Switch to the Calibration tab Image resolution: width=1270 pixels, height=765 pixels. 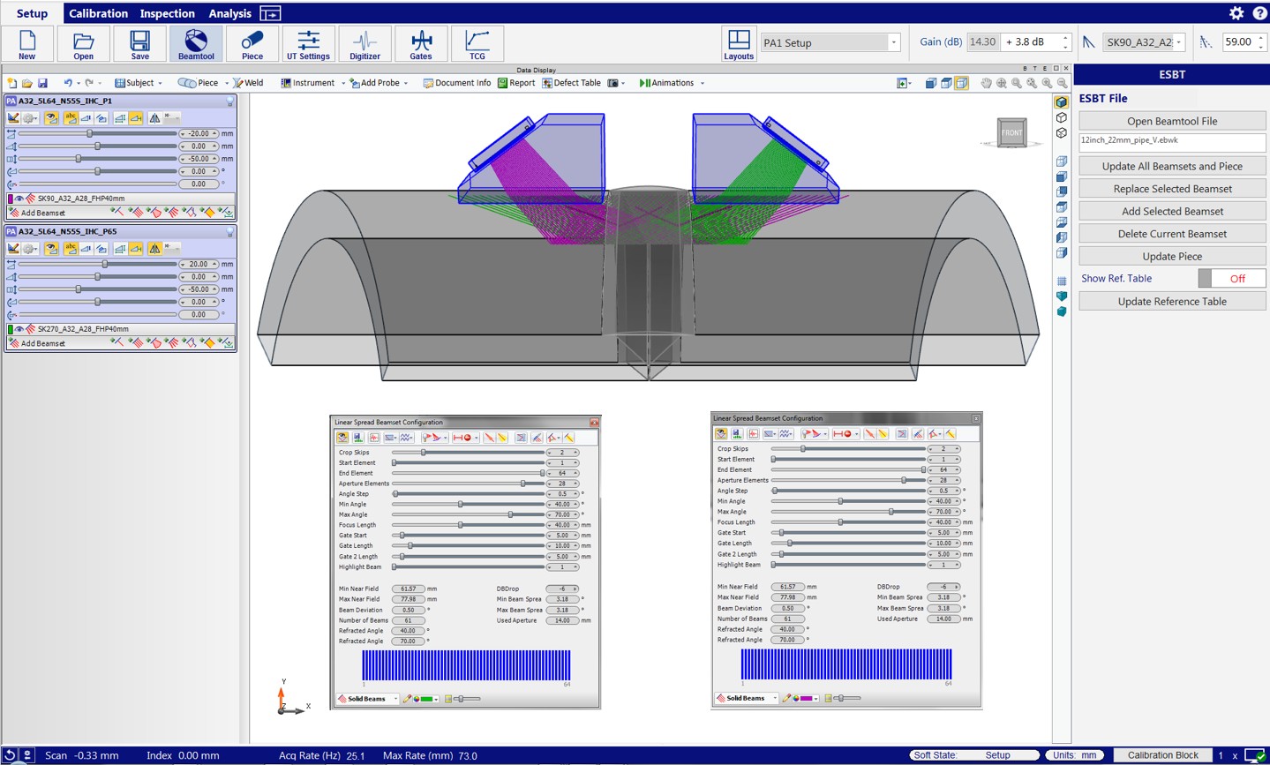click(x=98, y=13)
